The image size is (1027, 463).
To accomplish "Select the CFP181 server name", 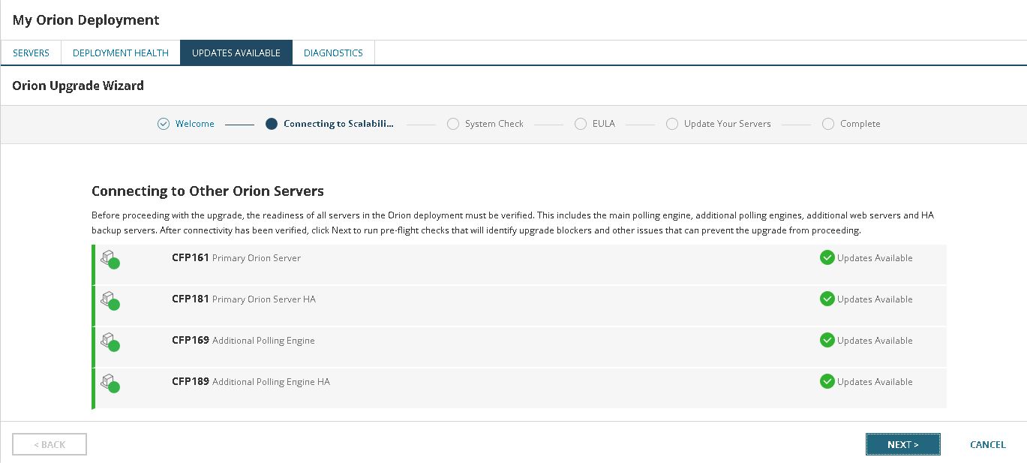I will [x=191, y=299].
